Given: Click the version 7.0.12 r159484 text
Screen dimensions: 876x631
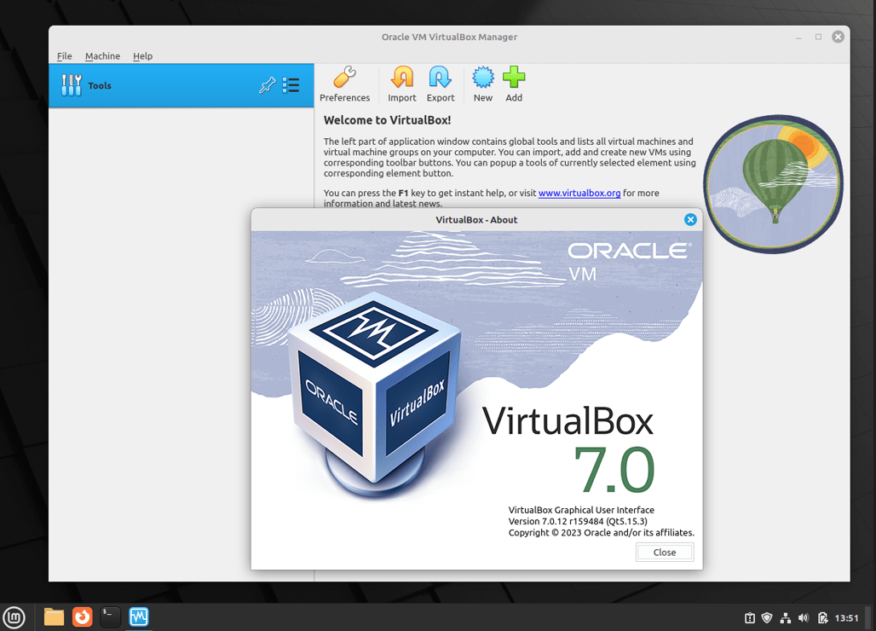Looking at the screenshot, I should tap(578, 521).
